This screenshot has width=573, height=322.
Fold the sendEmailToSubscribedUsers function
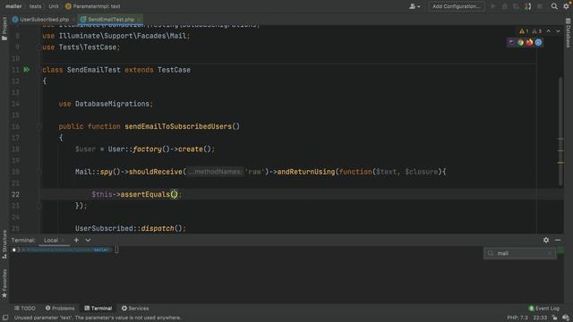tap(38, 126)
